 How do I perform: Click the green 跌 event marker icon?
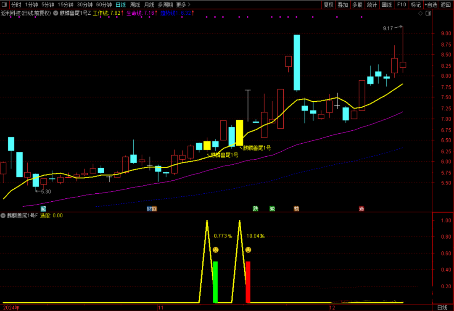[x=255, y=209]
